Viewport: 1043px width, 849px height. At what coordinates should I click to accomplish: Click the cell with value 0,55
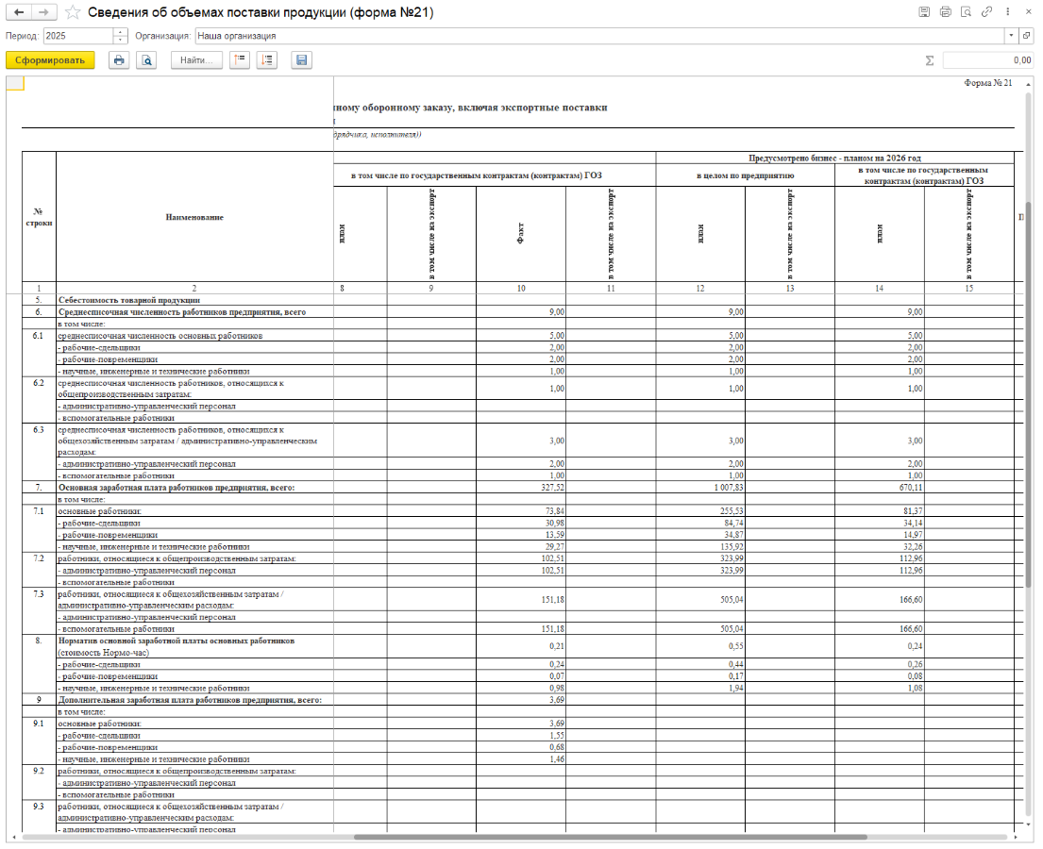(x=700, y=646)
